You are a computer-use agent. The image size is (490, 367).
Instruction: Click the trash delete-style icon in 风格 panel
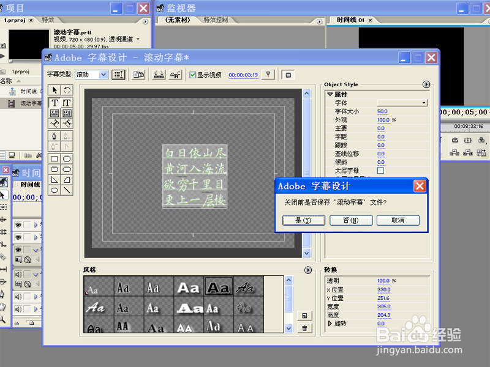coord(304,328)
